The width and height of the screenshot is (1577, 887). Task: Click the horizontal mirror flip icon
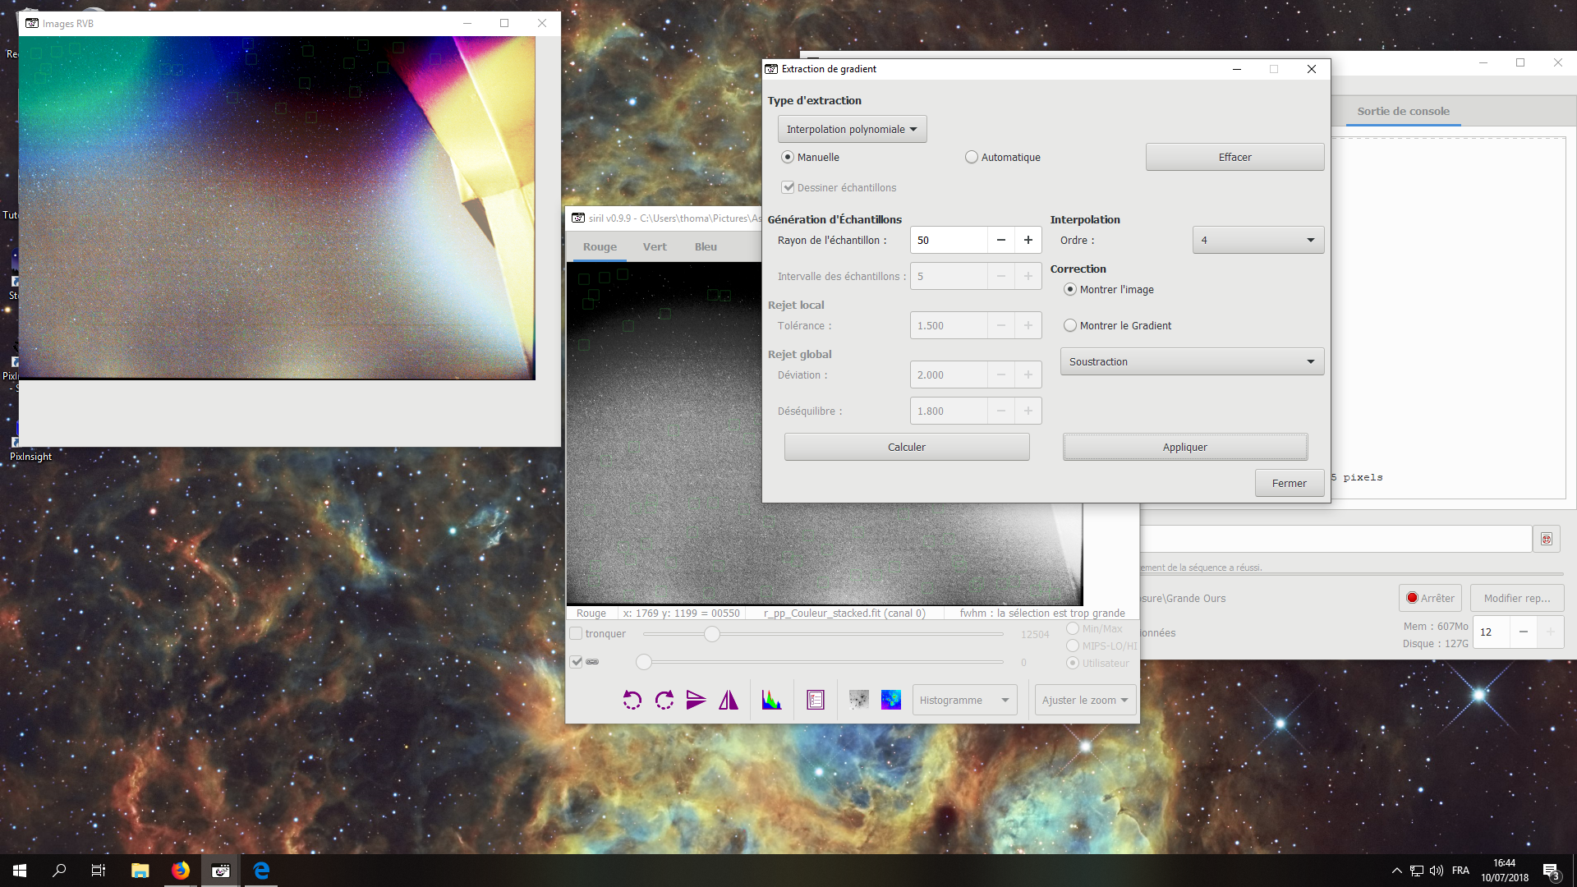(729, 700)
